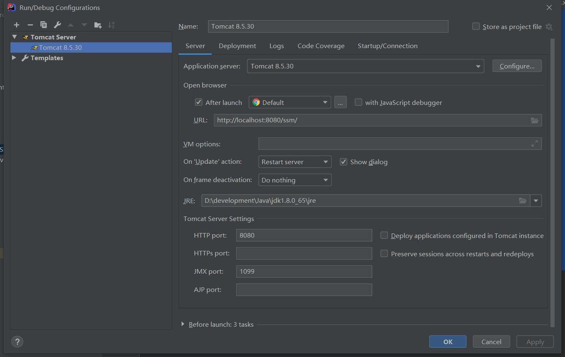Open On 'Update' action dropdown

click(x=295, y=162)
